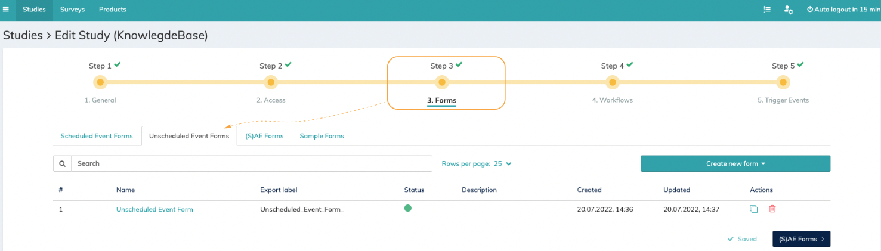This screenshot has height=251, width=881.
Task: Go to Step 1 General circle
Action: 100,82
